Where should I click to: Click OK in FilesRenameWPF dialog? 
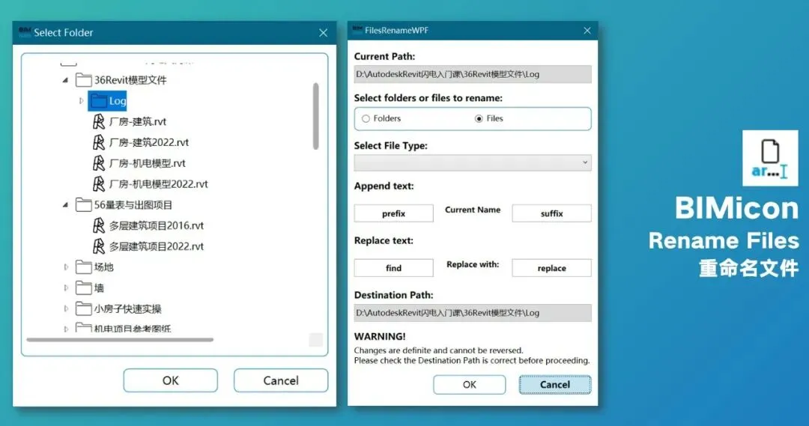click(x=470, y=385)
